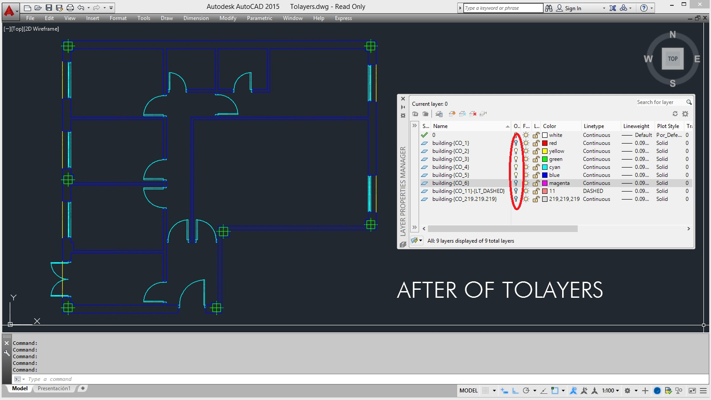711x400 pixels.
Task: Click the Autodesk Exchange Apps icon
Action: [x=613, y=8]
